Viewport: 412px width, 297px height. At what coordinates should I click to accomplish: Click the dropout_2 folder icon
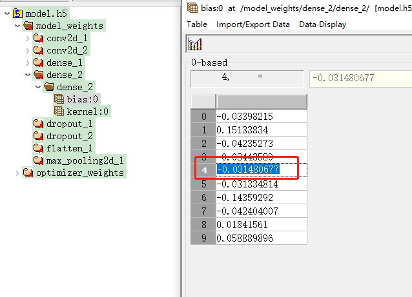(x=38, y=136)
